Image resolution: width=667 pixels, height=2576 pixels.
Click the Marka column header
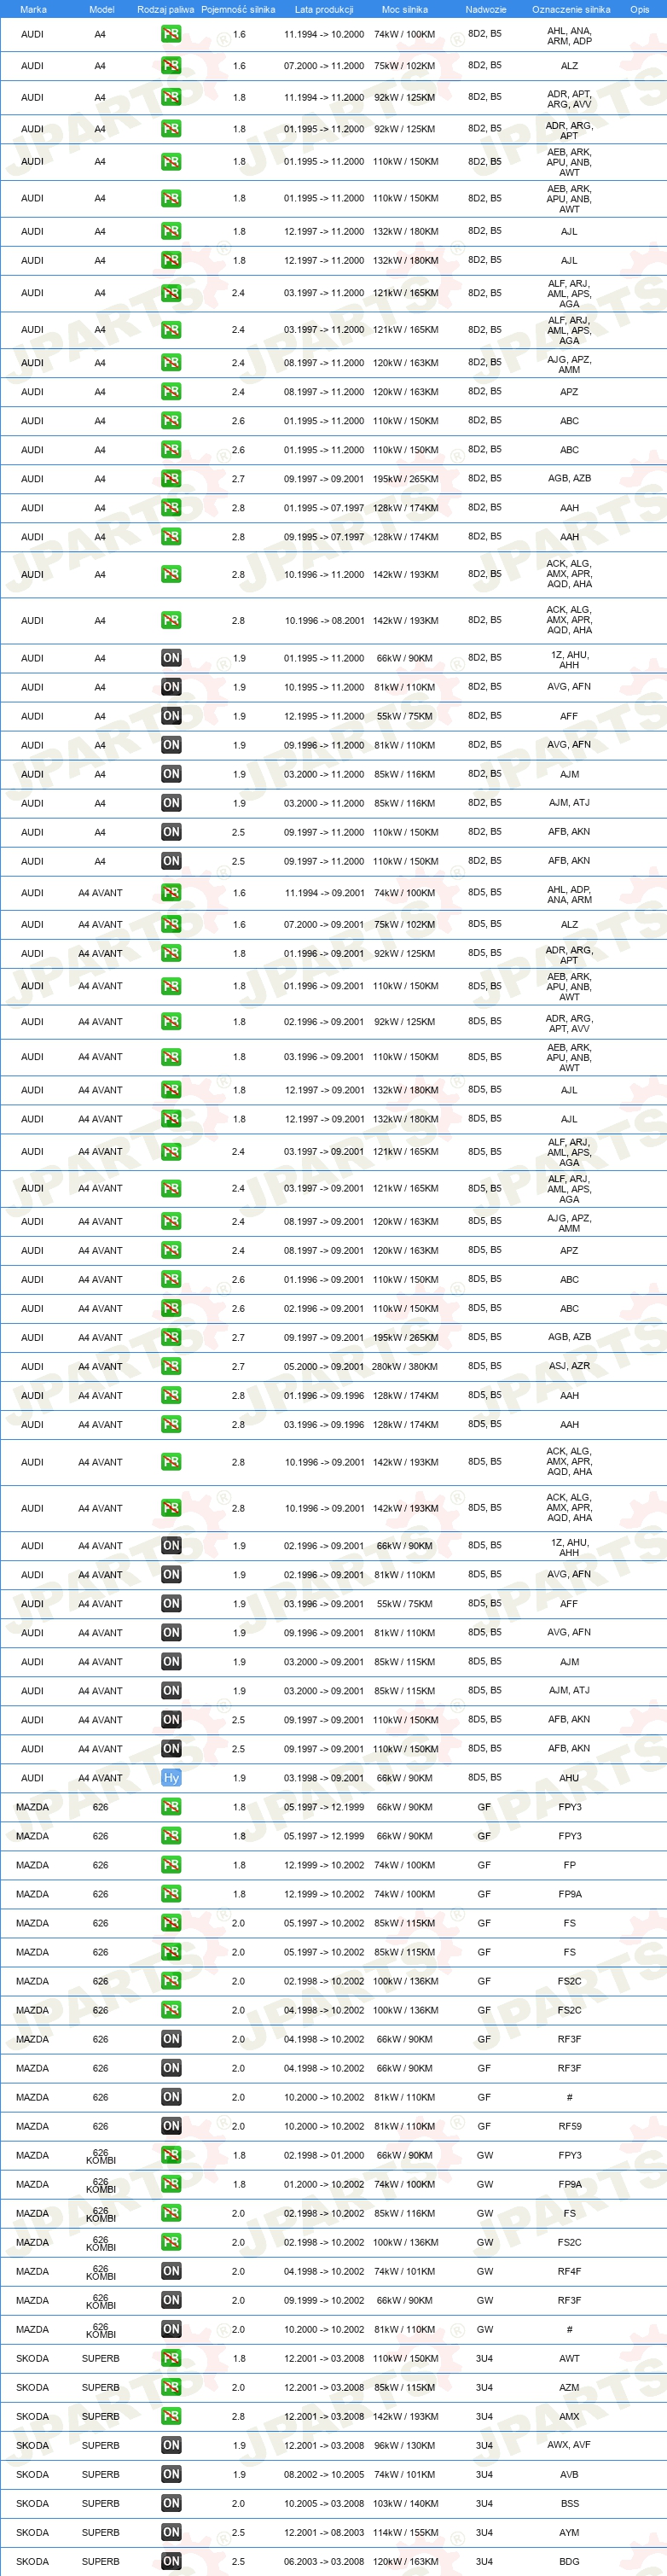[33, 9]
